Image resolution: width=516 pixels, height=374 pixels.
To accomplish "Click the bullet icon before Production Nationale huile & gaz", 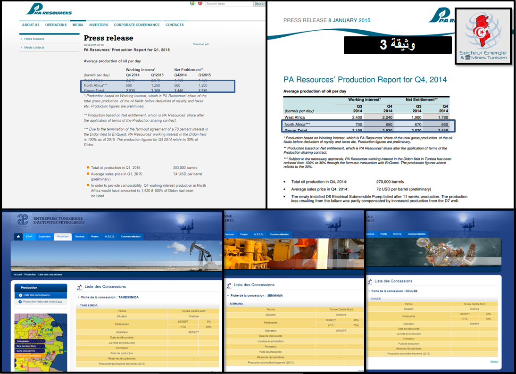I will (20, 302).
